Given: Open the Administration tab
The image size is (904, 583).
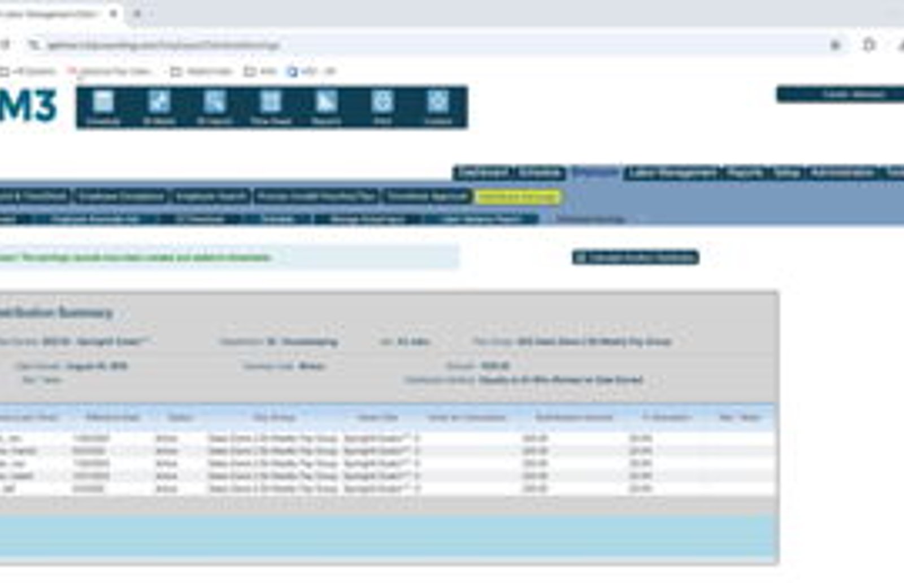Looking at the screenshot, I should [842, 173].
